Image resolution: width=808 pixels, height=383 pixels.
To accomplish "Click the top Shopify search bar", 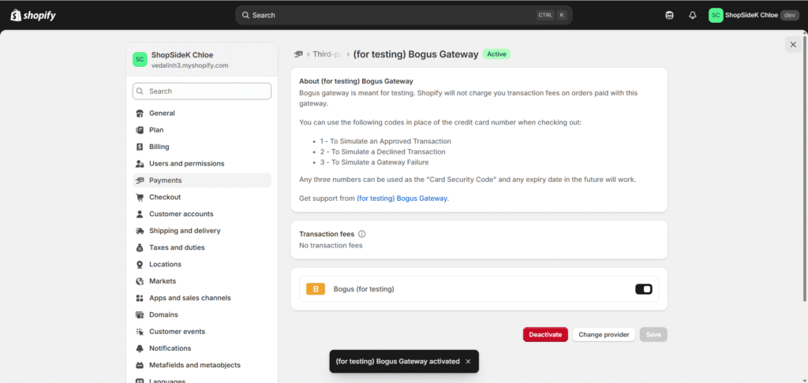I will click(x=403, y=15).
